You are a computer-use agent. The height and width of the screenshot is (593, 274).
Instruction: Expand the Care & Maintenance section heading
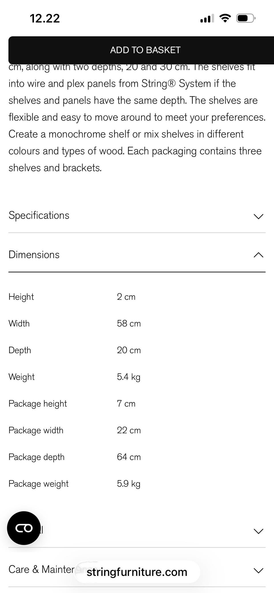tap(40, 569)
